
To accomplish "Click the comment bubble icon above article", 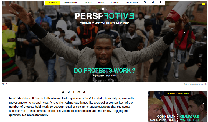I will pyautogui.click(x=63, y=92).
